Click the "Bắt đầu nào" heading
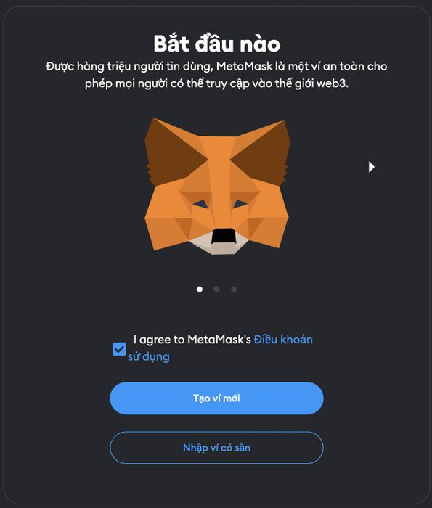Screen dimensions: 432x508 tap(216, 44)
